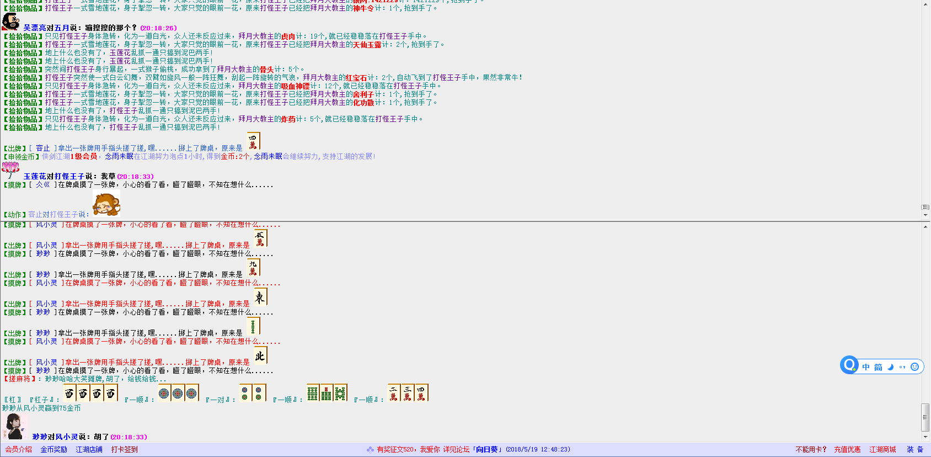
Task: Open the 打卡签到 check-in link
Action: [x=125, y=449]
